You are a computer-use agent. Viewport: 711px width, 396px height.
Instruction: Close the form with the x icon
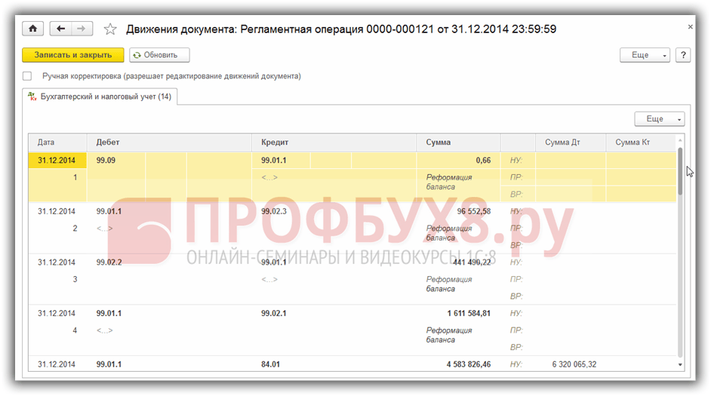[x=690, y=26]
